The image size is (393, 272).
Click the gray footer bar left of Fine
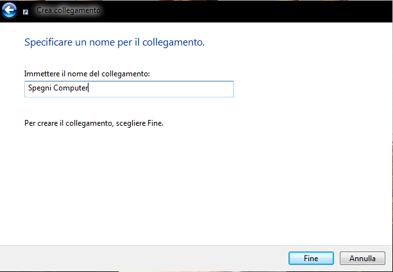(143, 259)
